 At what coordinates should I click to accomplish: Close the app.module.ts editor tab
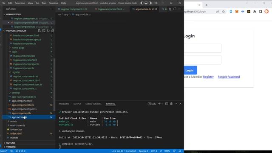pos(156,9)
